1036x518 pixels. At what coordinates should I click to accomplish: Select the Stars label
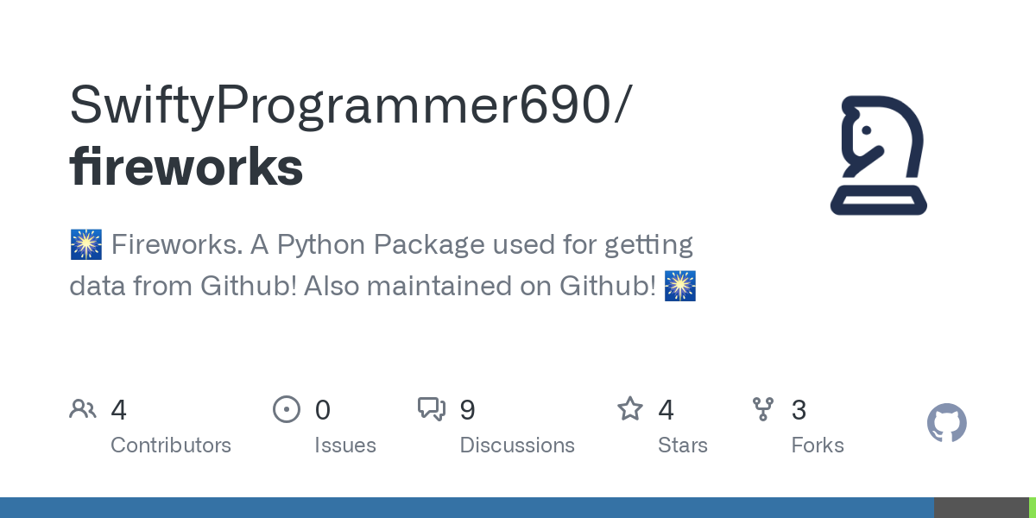click(x=683, y=445)
